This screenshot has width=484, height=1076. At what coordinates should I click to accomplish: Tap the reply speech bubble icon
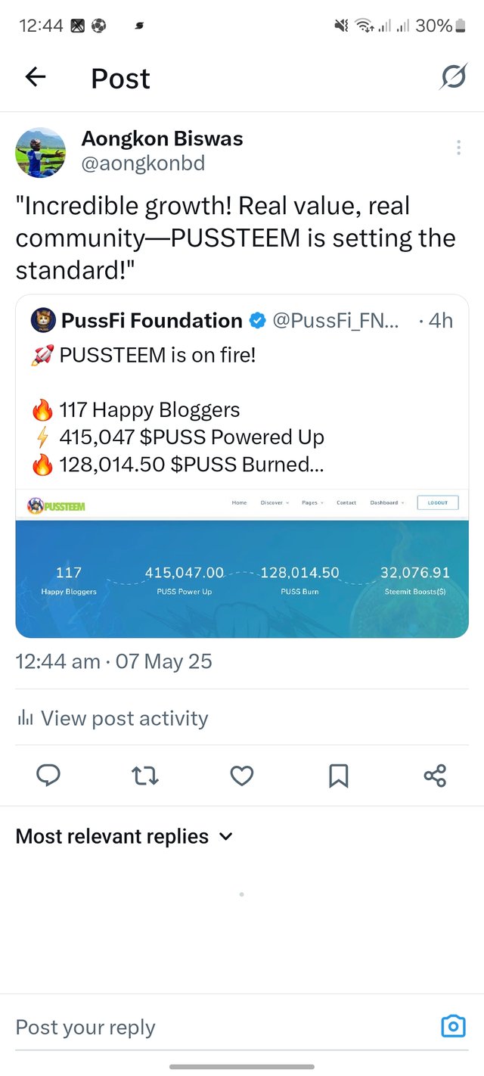click(48, 776)
